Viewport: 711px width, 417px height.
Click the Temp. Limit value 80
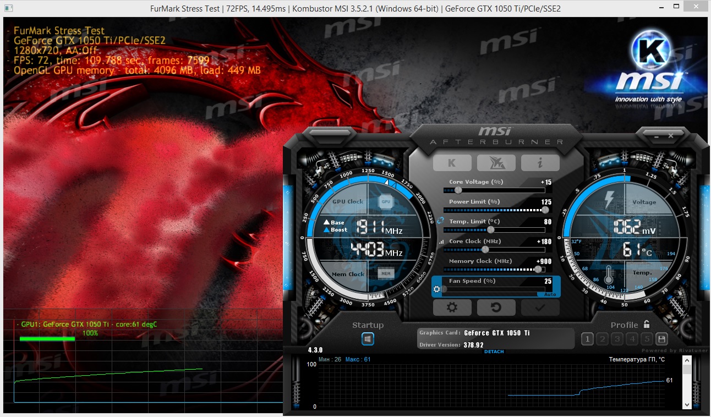point(548,222)
